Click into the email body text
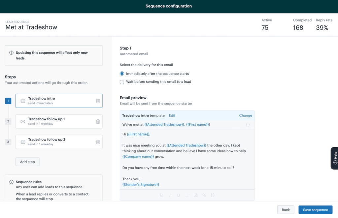338x218 pixels. click(187, 159)
